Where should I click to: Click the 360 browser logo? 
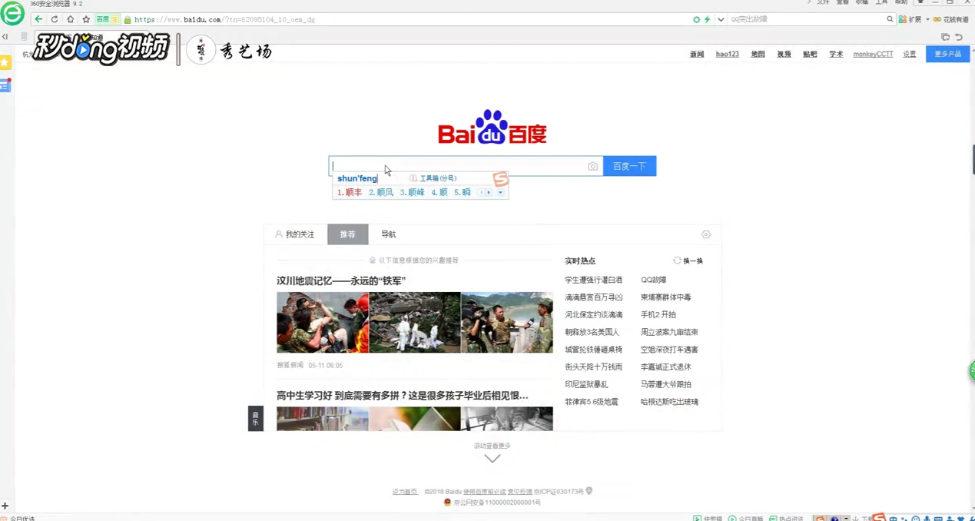(x=12, y=12)
